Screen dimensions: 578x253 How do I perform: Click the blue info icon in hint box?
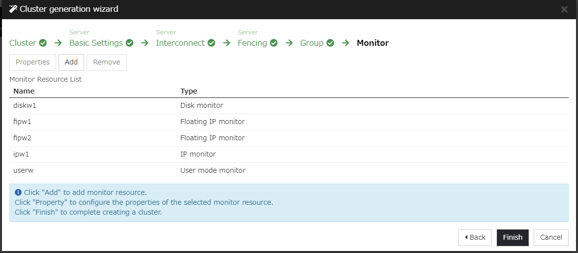pyautogui.click(x=18, y=192)
